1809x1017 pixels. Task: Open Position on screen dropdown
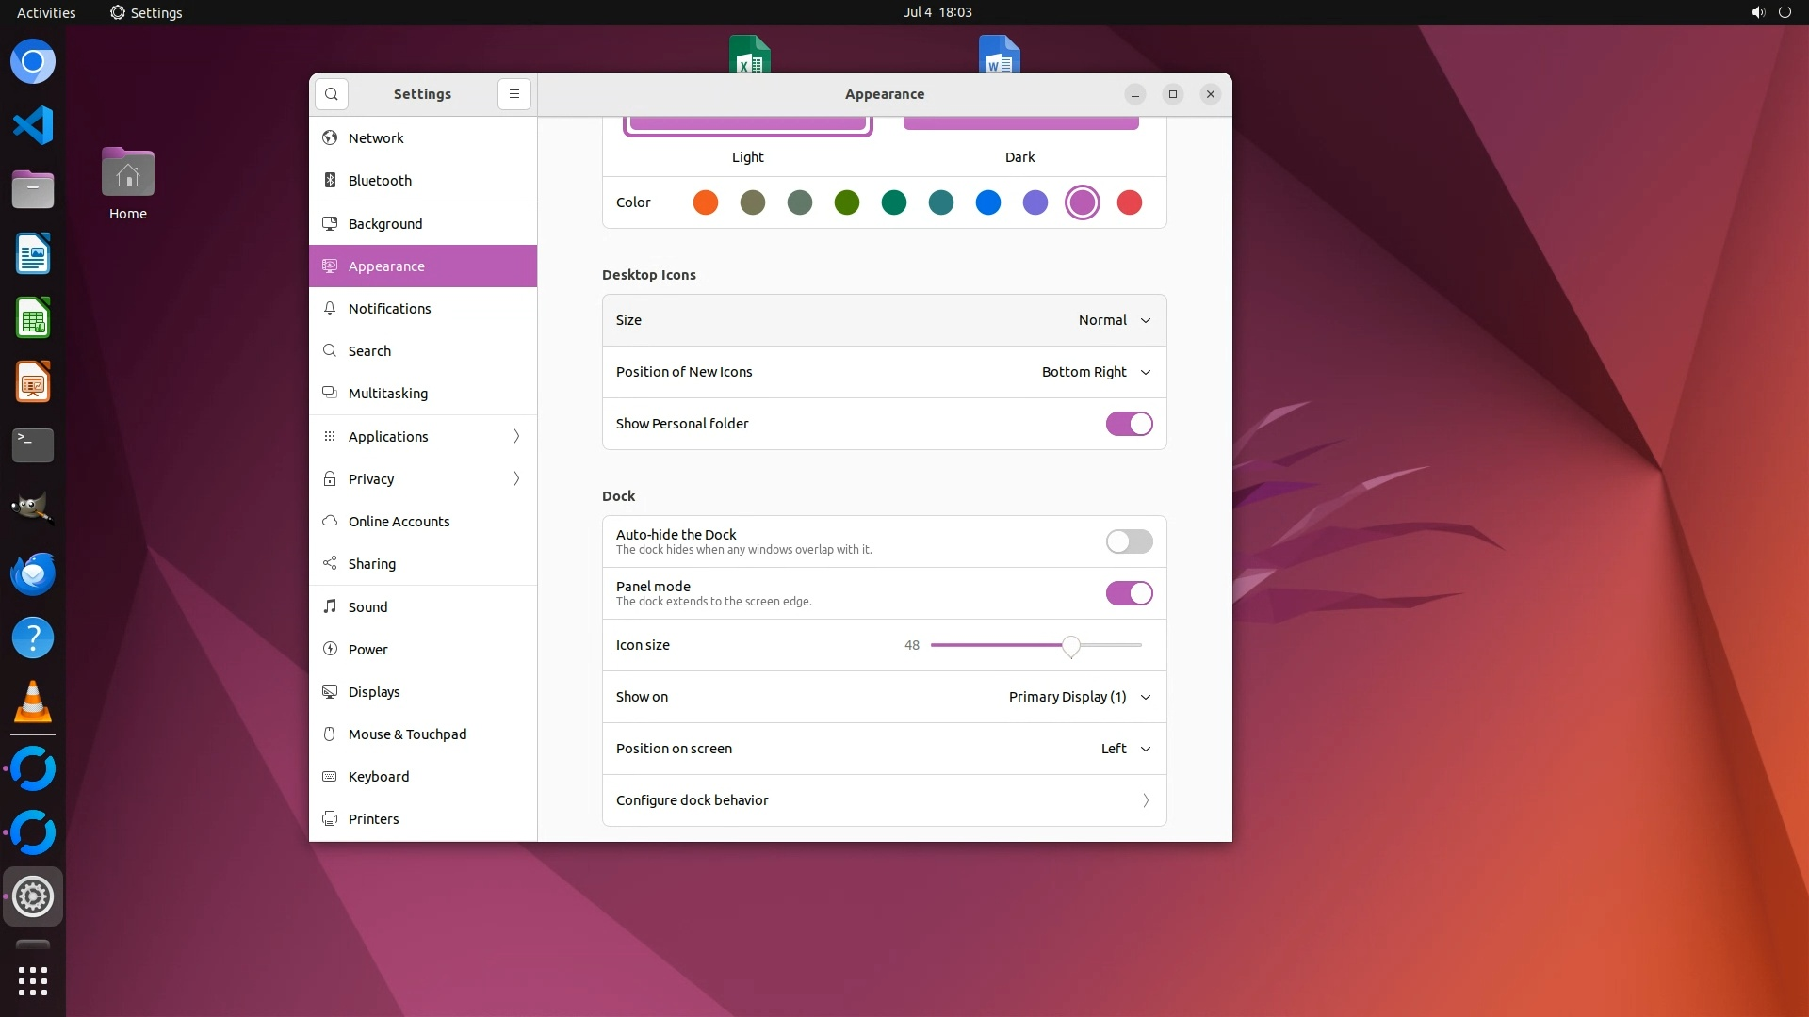pos(1125,749)
